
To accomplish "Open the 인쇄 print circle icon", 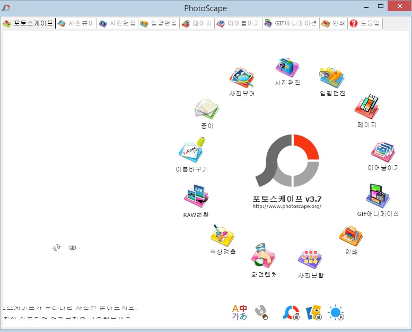I will pos(351,236).
